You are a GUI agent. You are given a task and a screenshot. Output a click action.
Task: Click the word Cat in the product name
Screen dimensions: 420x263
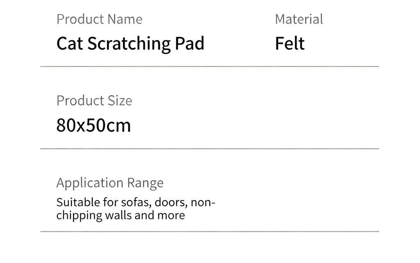click(70, 44)
